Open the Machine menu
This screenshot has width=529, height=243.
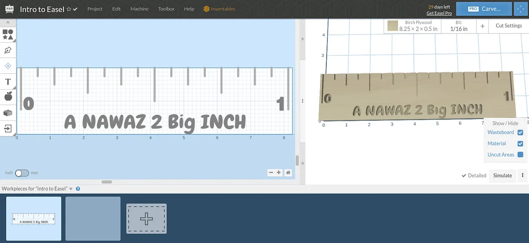139,9
